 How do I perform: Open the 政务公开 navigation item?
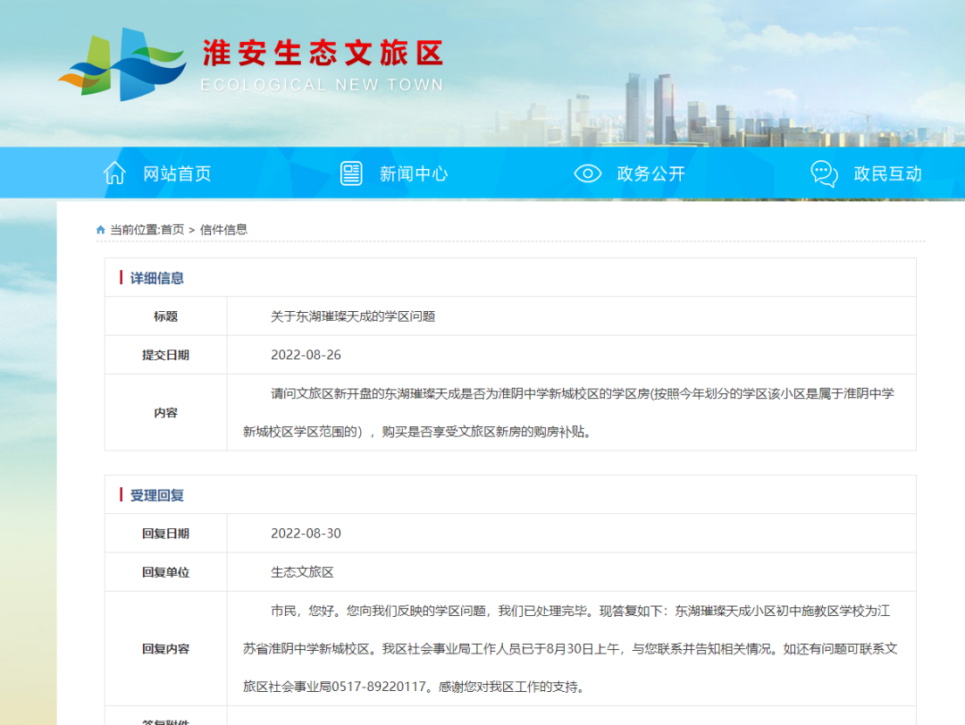(x=650, y=173)
